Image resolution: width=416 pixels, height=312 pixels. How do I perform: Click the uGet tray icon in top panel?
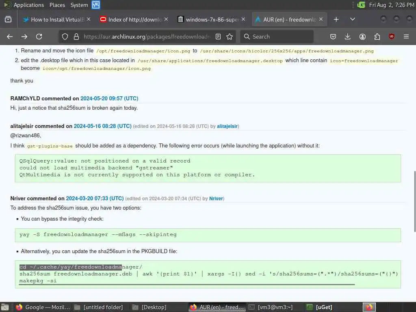(361, 5)
